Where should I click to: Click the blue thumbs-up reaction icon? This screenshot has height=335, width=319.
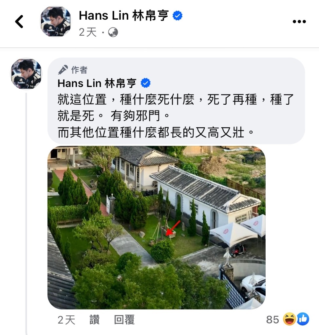[303, 319]
